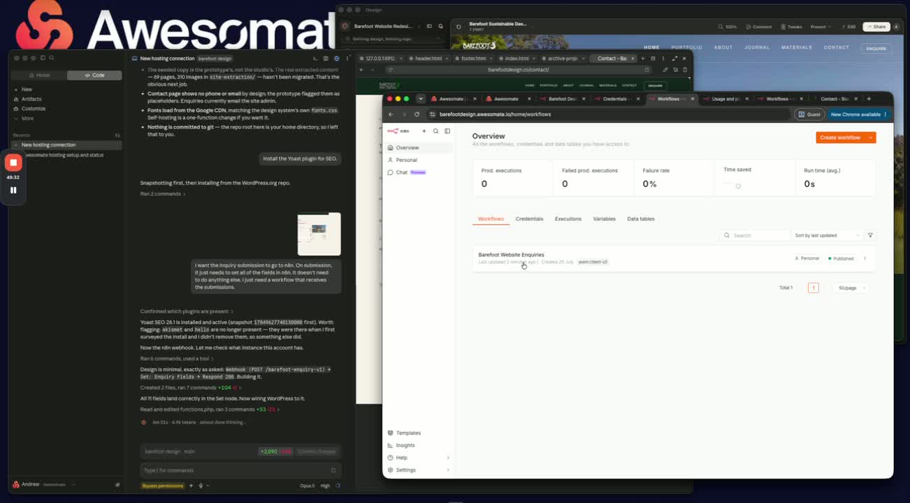Switch to the Executions tab in n8n

[568, 219]
